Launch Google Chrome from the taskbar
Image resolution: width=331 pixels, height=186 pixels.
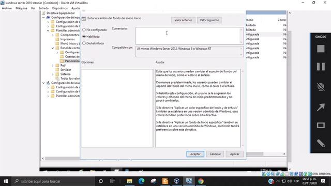(x=201, y=181)
